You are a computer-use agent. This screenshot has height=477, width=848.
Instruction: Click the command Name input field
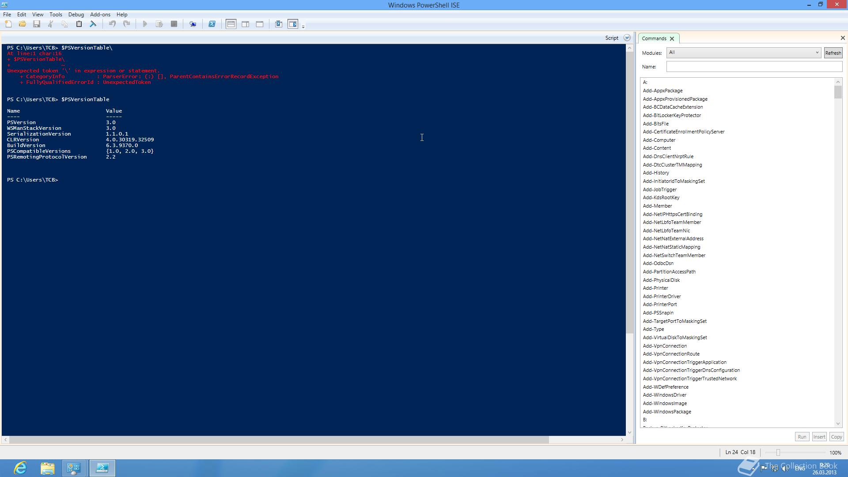coord(754,67)
